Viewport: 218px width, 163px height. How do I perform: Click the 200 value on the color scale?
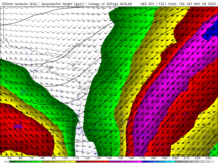[x=175, y=158]
